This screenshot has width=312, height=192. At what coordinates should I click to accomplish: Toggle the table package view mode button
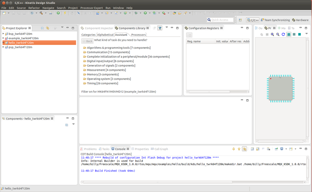pos(289,34)
